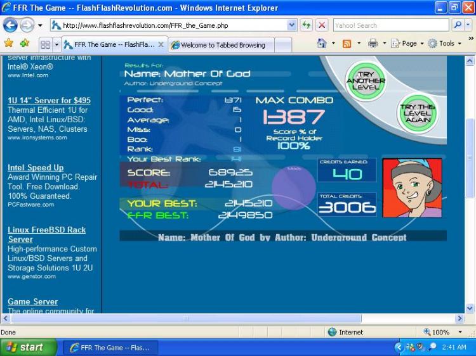Click the vertical scrollbar up arrow
Viewport: 476px width, 356px height.
(x=470, y=61)
